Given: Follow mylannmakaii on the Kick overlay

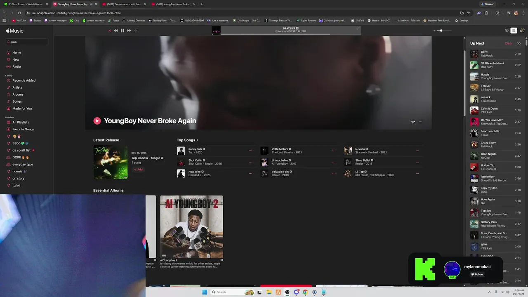Looking at the screenshot, I should pos(477,274).
